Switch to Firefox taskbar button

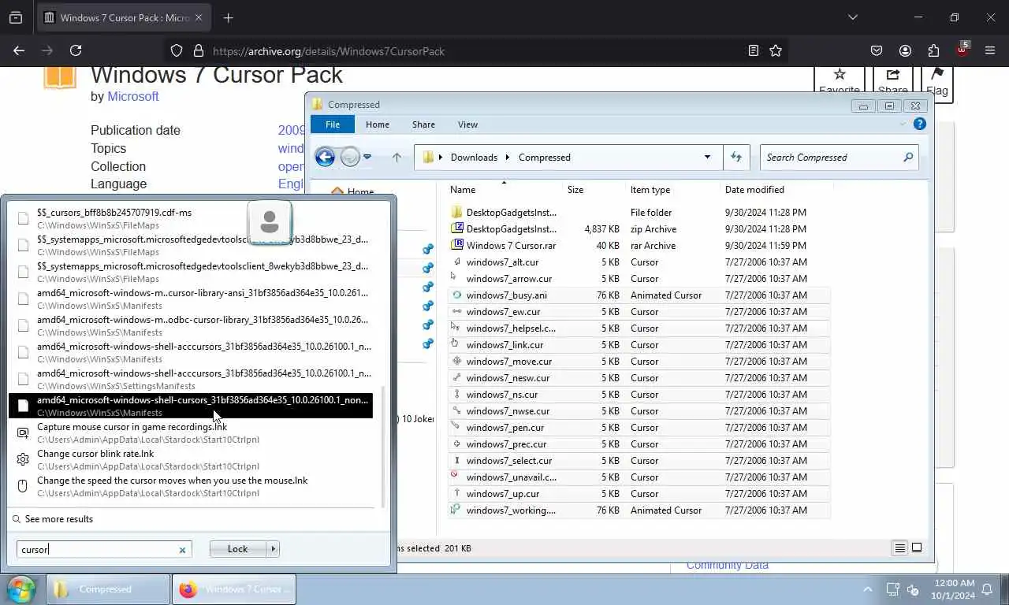(x=234, y=589)
